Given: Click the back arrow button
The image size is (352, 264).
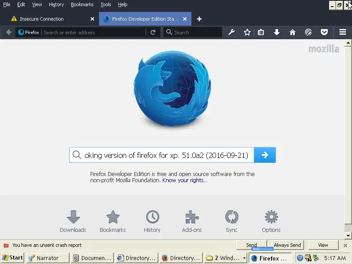Looking at the screenshot, I should [x=9, y=32].
